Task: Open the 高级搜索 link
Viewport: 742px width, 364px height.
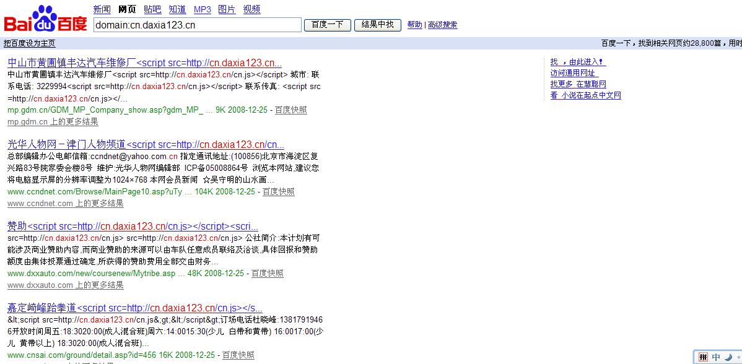Action: (443, 25)
